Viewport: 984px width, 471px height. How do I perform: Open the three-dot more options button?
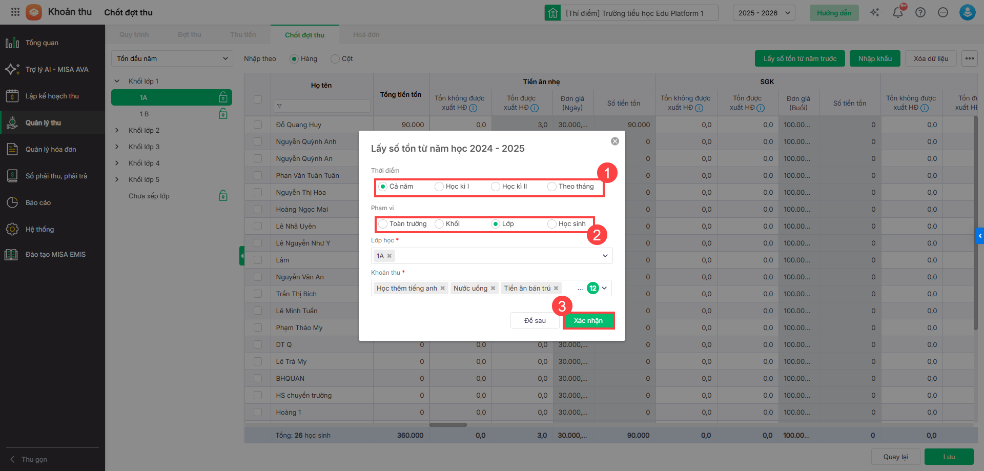969,58
